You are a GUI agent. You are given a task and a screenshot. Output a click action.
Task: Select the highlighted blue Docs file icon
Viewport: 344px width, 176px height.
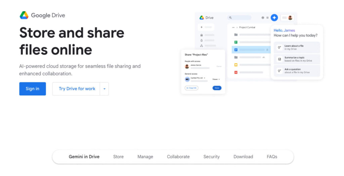coord(236,50)
